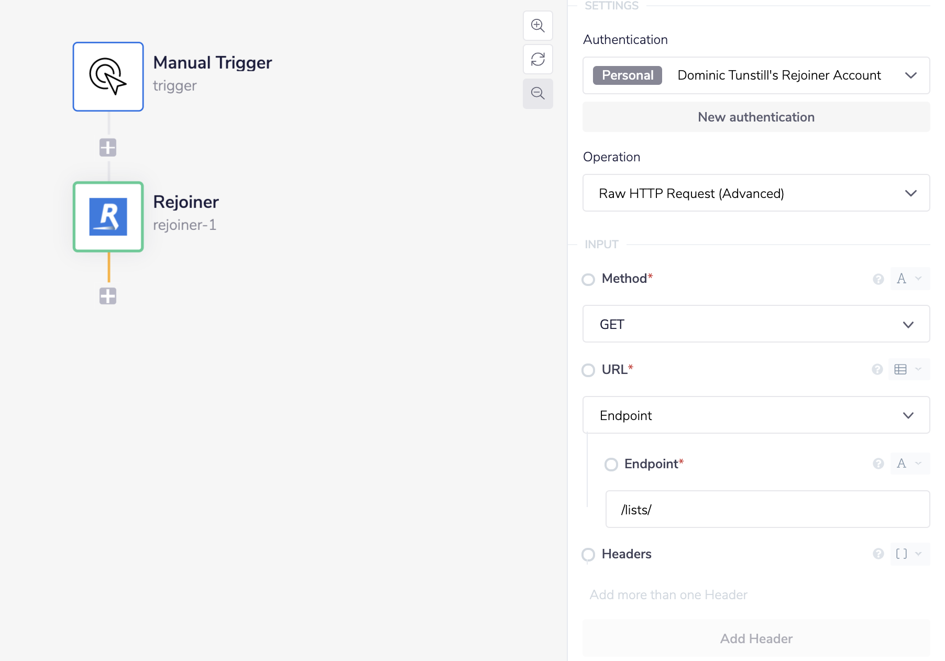Click the /lists/ endpoint input field
Image resolution: width=945 pixels, height=661 pixels.
point(767,510)
